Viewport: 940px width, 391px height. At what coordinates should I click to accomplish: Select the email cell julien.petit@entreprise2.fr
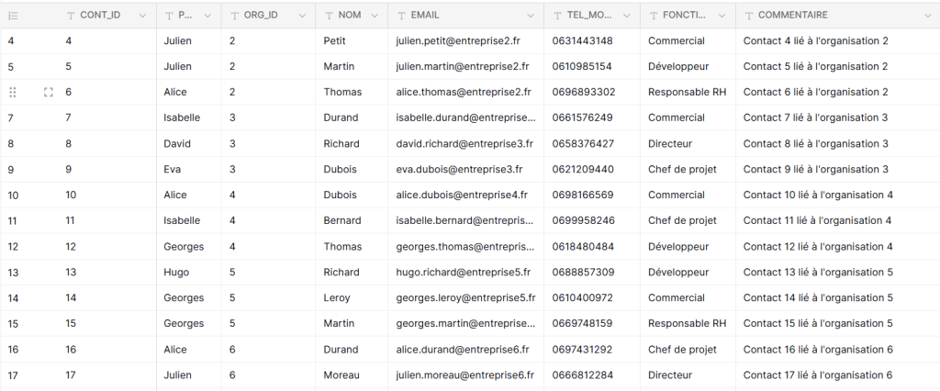click(465, 41)
